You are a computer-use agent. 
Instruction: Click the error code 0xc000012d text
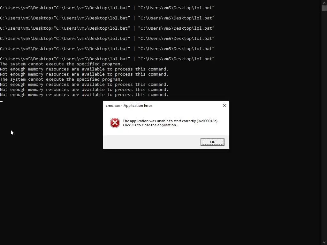tap(207, 121)
